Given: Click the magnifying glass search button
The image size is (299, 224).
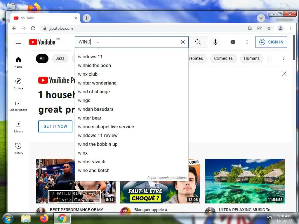Looking at the screenshot, I should (x=198, y=42).
